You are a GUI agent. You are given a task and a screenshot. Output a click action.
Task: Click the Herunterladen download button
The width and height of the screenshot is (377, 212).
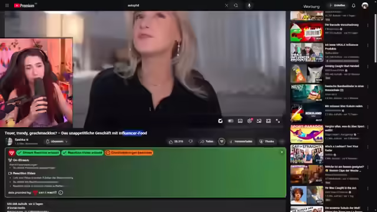241,141
